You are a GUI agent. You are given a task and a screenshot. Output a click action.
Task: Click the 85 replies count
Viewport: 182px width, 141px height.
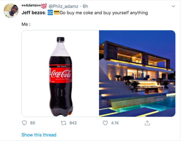(33, 123)
